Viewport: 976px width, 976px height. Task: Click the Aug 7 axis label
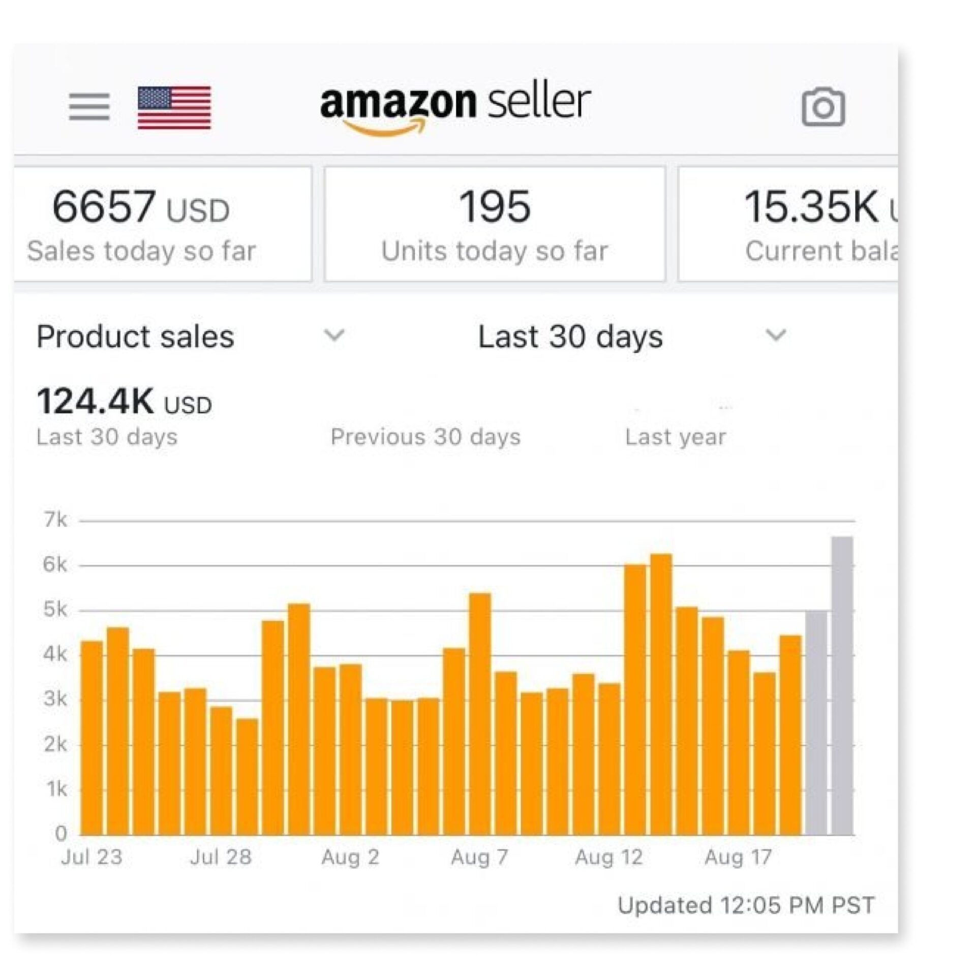click(x=479, y=858)
